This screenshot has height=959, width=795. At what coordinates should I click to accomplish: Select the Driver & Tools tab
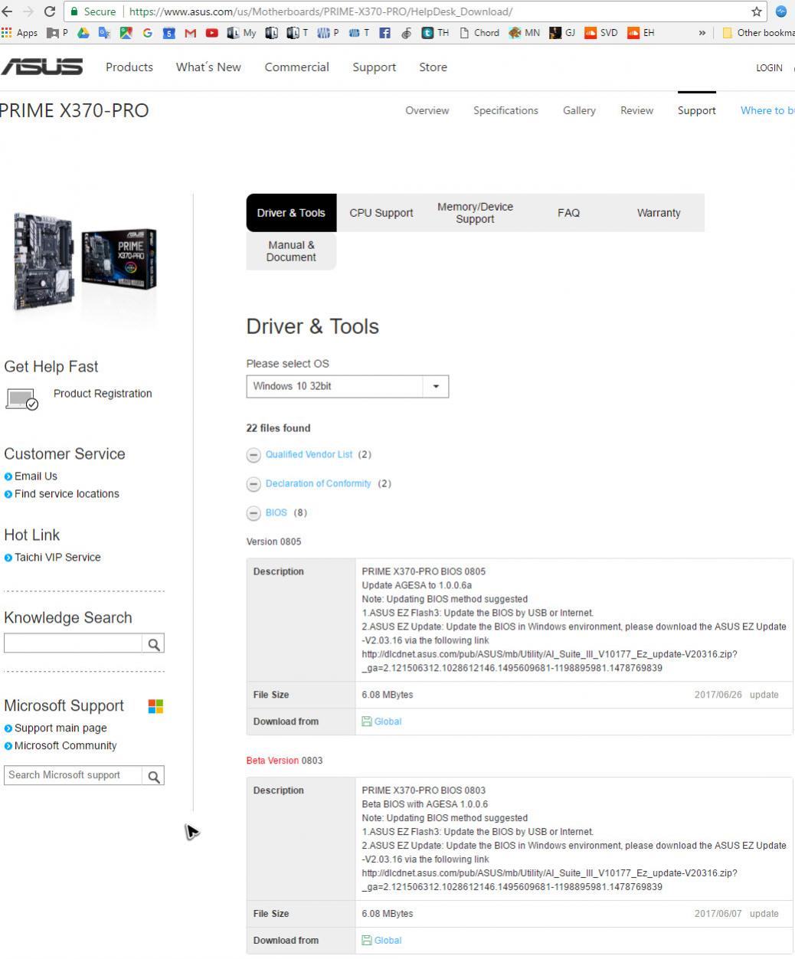(x=291, y=213)
